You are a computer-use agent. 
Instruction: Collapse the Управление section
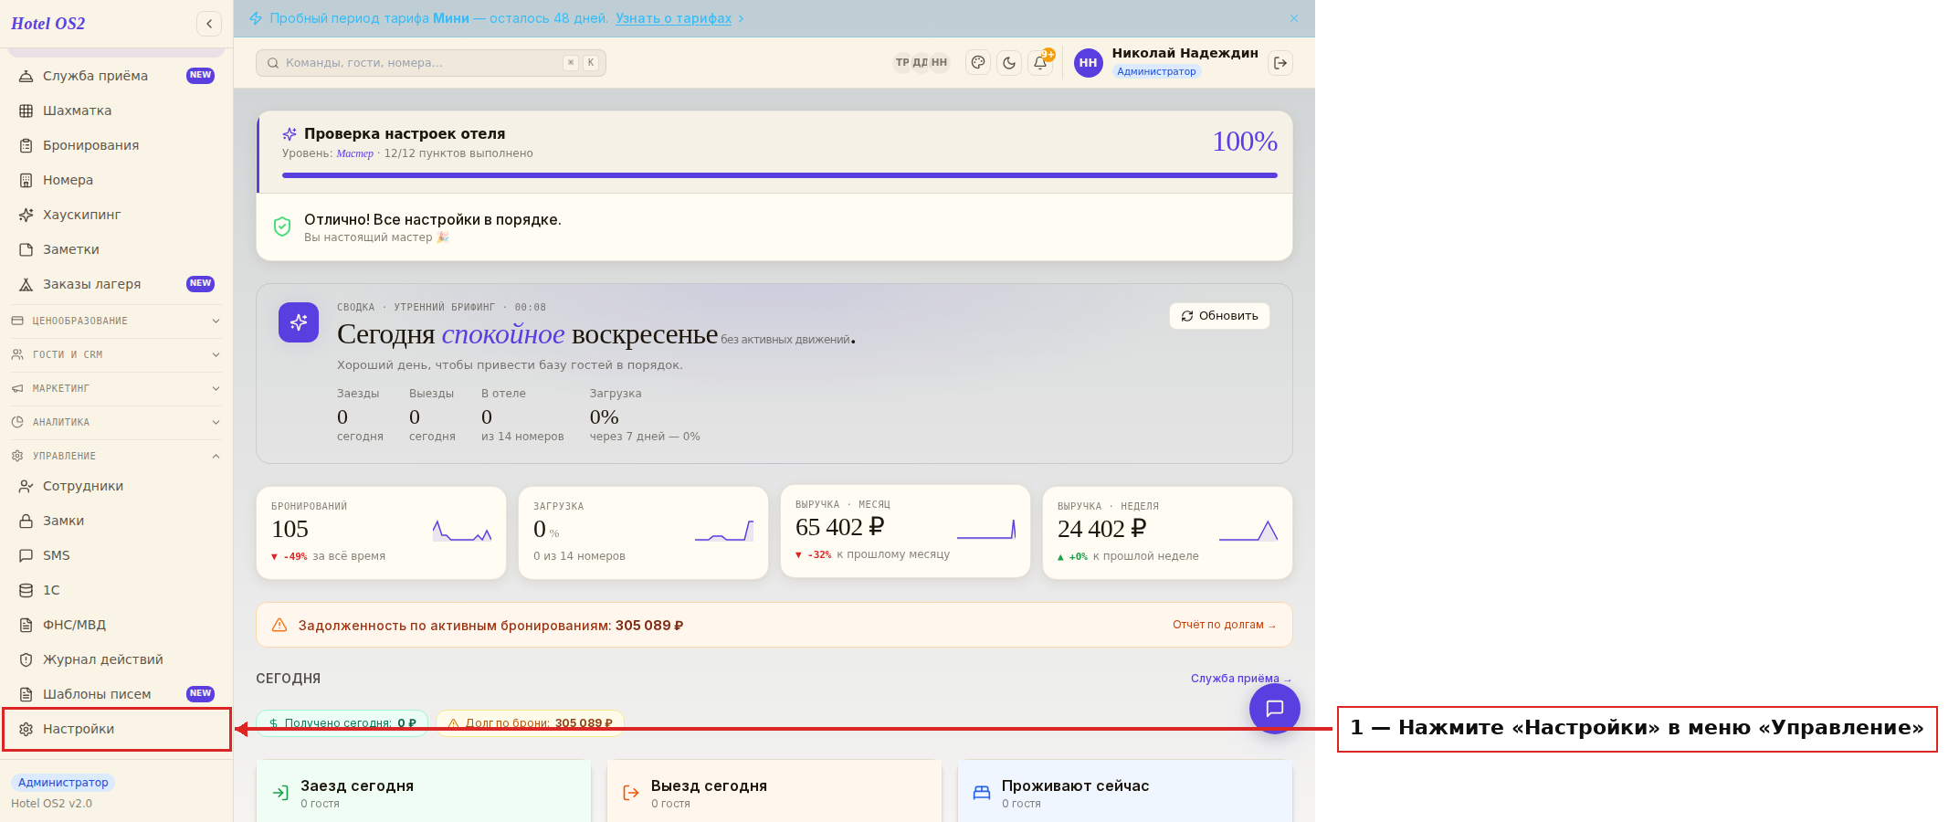116,456
